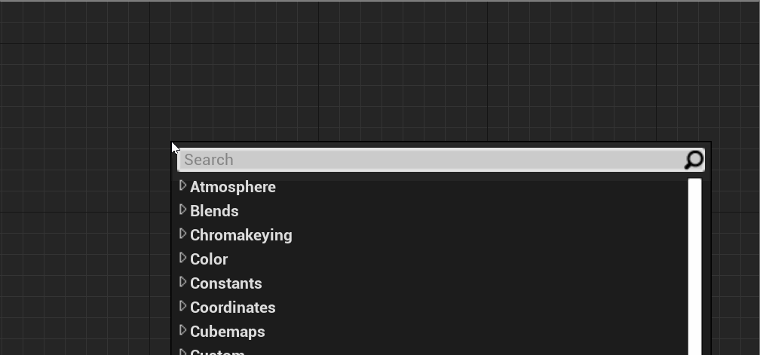Select the cut-off Custom category label

click(x=217, y=352)
